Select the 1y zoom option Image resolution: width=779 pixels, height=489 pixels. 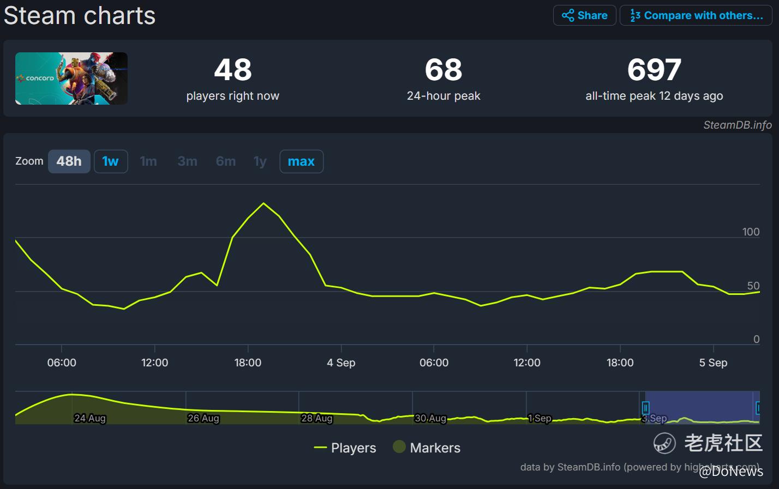(x=260, y=161)
